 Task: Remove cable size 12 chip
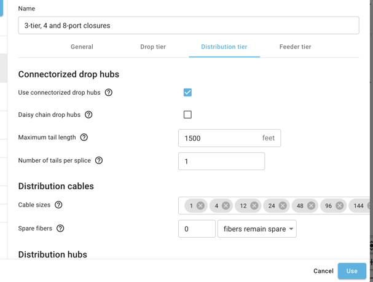click(254, 205)
